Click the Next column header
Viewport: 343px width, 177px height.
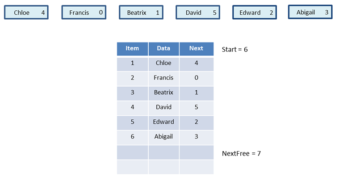pyautogui.click(x=197, y=49)
